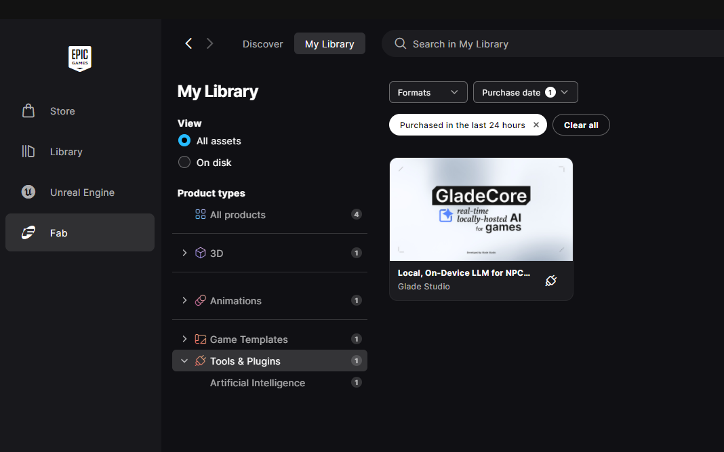Expand the Animations category chevron

click(x=184, y=300)
